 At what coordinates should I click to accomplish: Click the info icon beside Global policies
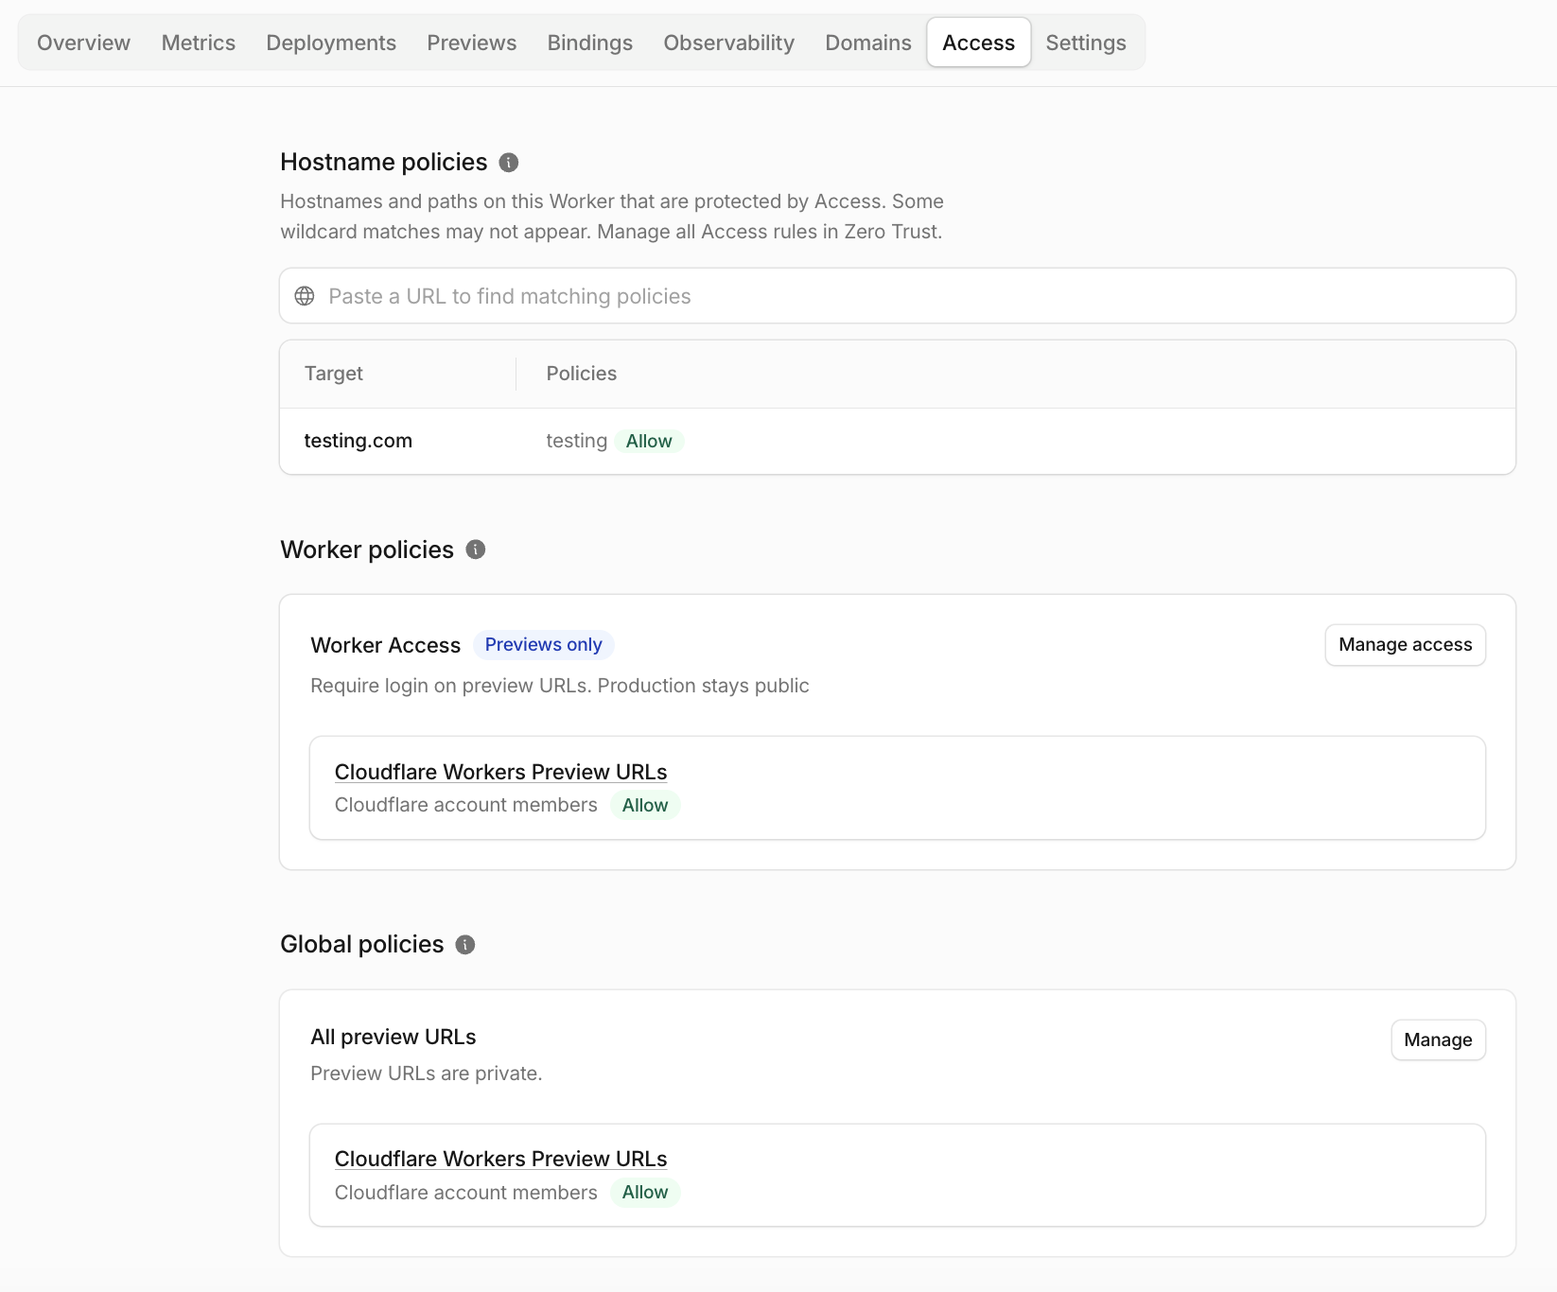click(465, 945)
